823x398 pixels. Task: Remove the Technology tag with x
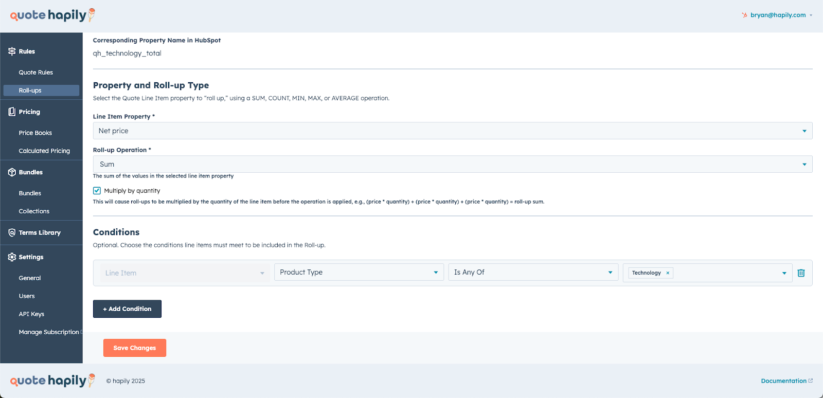668,273
